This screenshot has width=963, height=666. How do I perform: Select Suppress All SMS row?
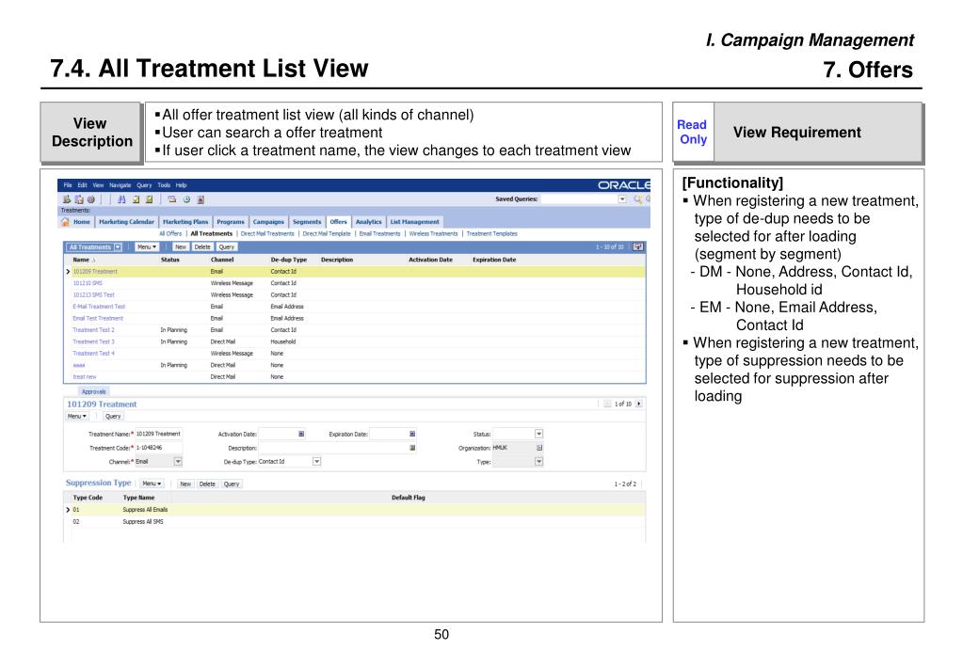354,522
